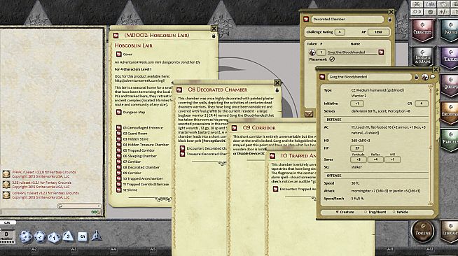
Task: Click Gorg's Initiative +1 field
Action: point(357,104)
